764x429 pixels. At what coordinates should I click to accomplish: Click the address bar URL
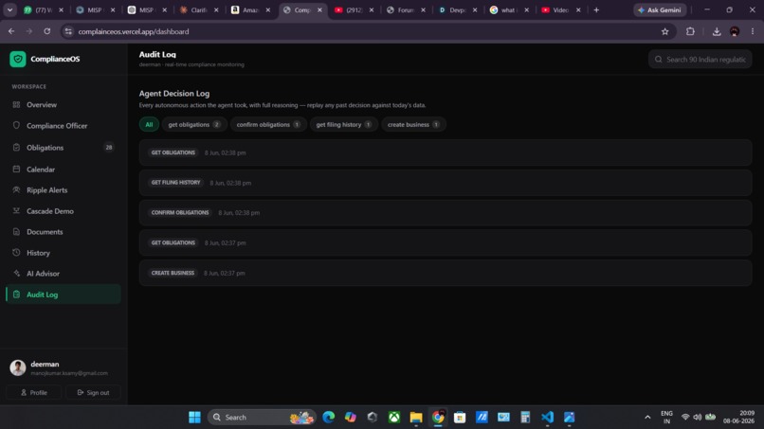point(134,31)
